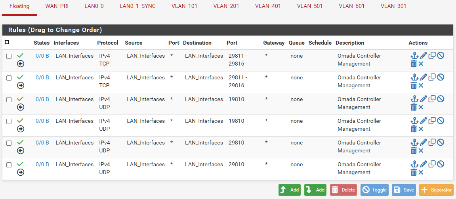The image size is (456, 199).
Task: Check the checkbox for the first rule
Action: click(9, 56)
